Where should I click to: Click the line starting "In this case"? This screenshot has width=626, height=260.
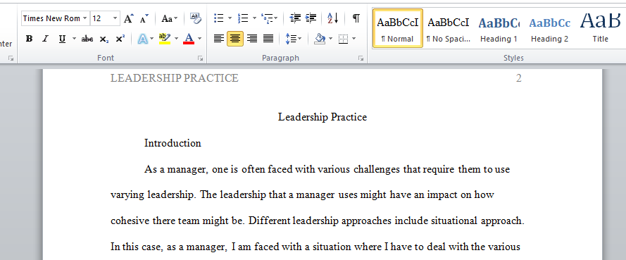(315, 247)
